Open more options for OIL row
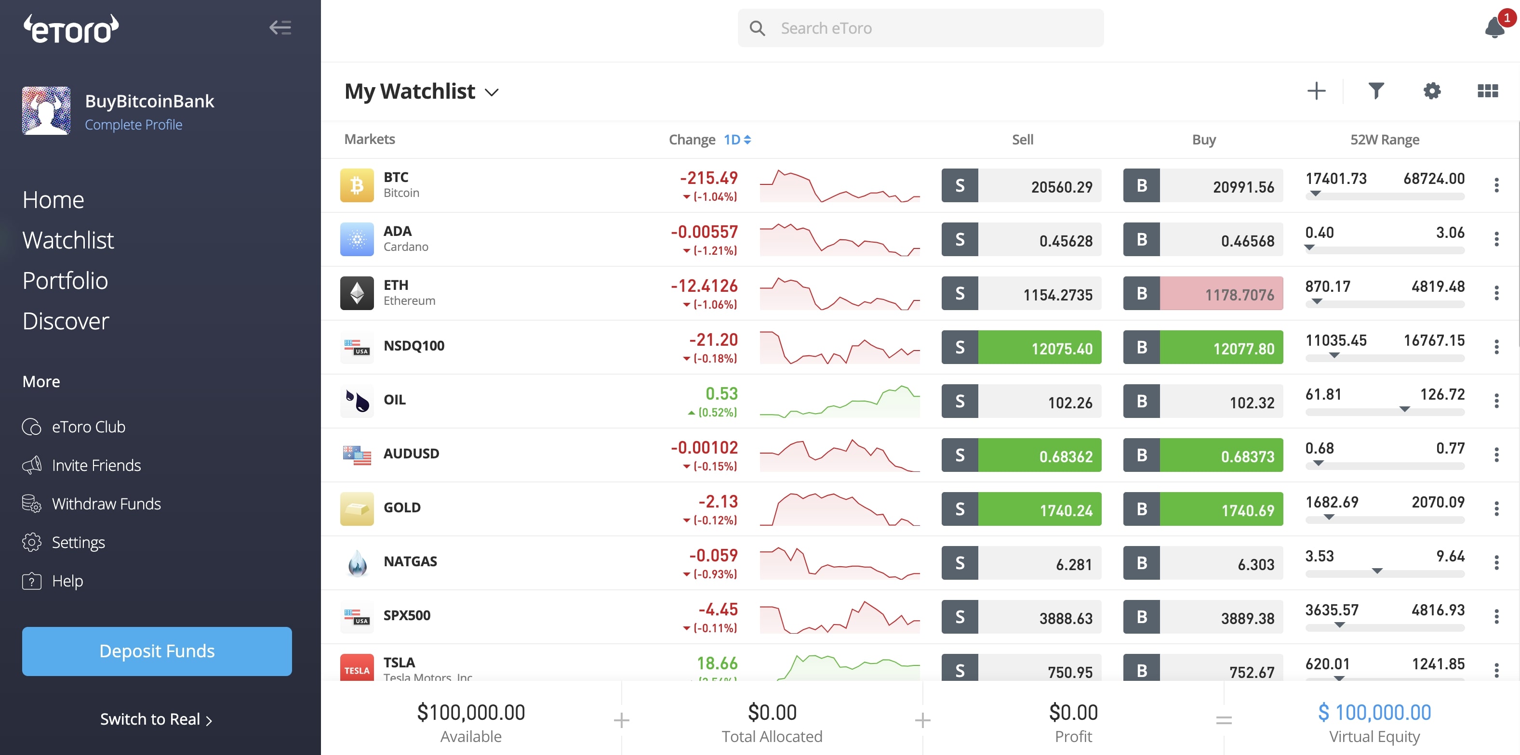 [x=1496, y=401]
